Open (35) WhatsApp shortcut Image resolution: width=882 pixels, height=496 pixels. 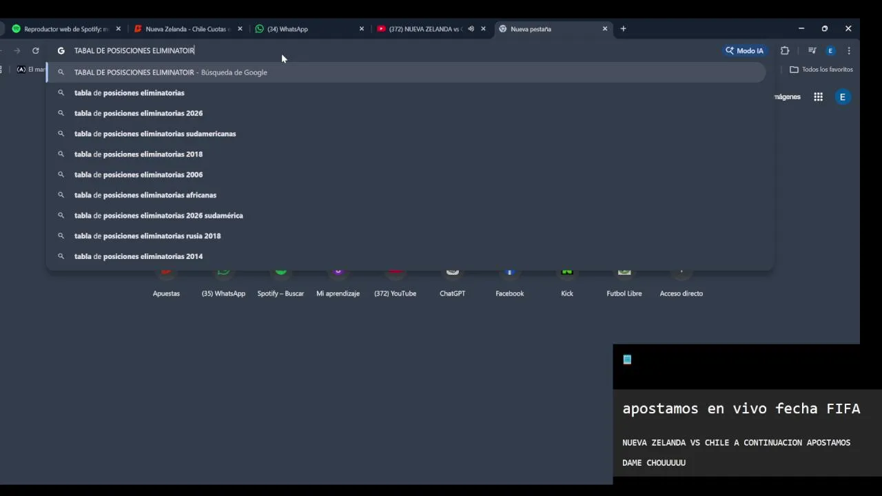pyautogui.click(x=223, y=283)
